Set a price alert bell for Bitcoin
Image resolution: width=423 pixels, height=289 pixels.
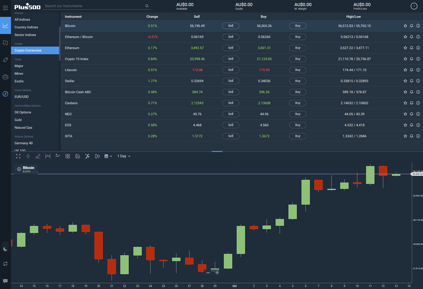(x=412, y=26)
